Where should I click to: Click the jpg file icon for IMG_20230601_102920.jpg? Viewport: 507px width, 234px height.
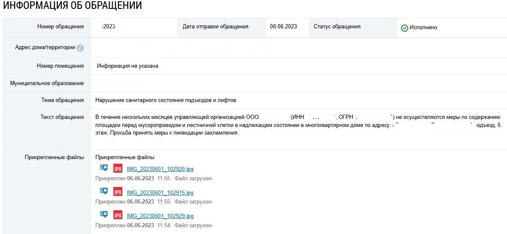coord(118,168)
